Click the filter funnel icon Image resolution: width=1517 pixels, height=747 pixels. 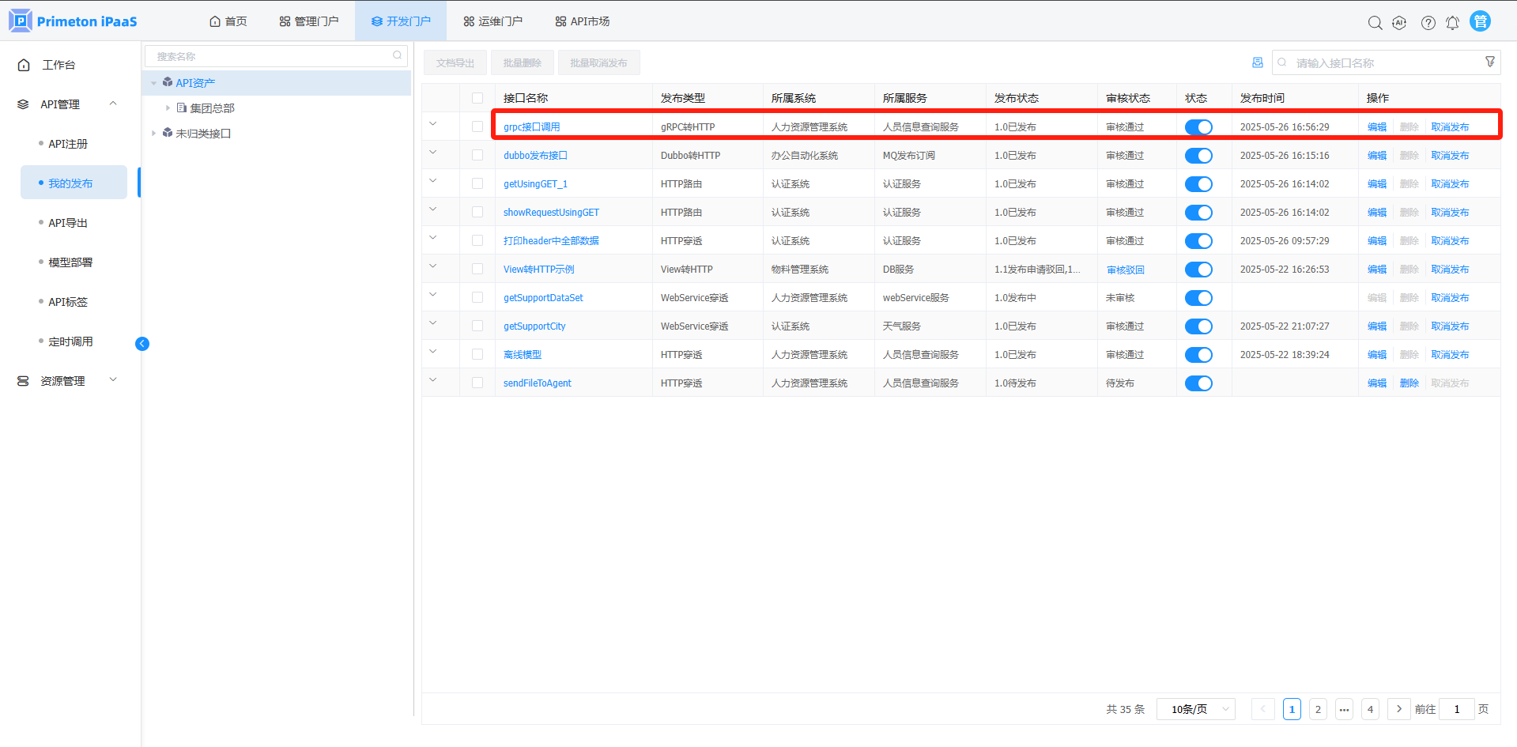1489,62
